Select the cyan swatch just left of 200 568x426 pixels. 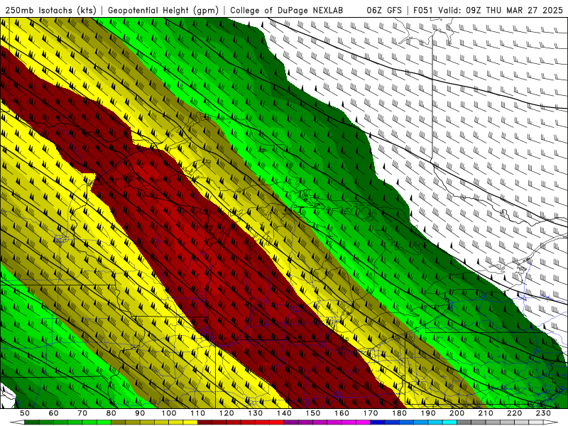pyautogui.click(x=449, y=422)
